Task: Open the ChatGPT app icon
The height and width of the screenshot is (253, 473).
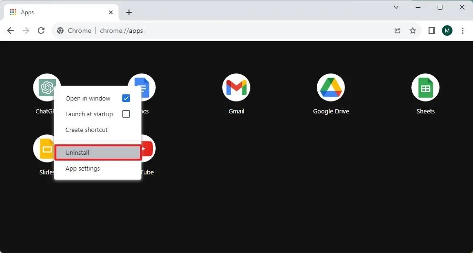Action: pos(47,87)
